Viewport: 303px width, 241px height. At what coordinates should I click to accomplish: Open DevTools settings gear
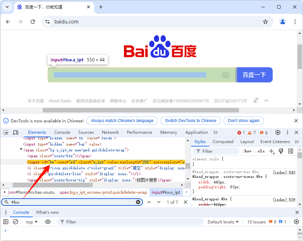278,132
